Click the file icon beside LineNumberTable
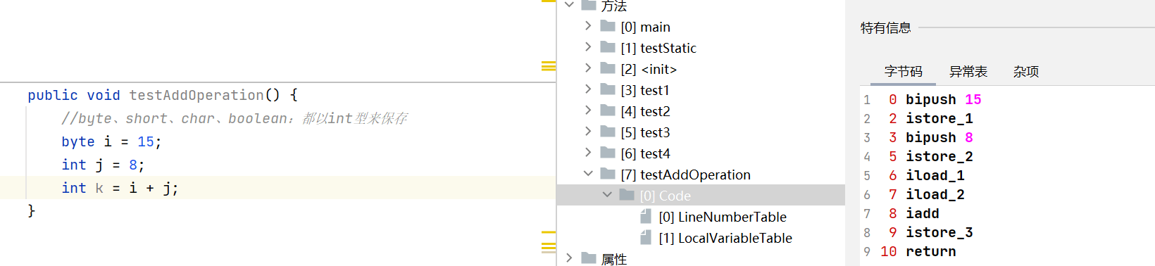 [646, 217]
